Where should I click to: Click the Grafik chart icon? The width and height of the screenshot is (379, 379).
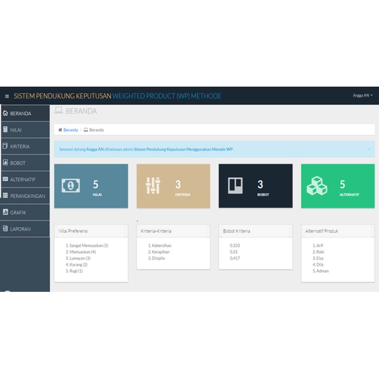point(5,212)
